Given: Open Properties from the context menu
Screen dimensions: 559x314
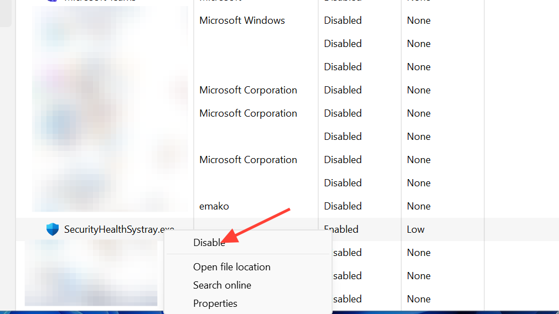Looking at the screenshot, I should pos(215,303).
